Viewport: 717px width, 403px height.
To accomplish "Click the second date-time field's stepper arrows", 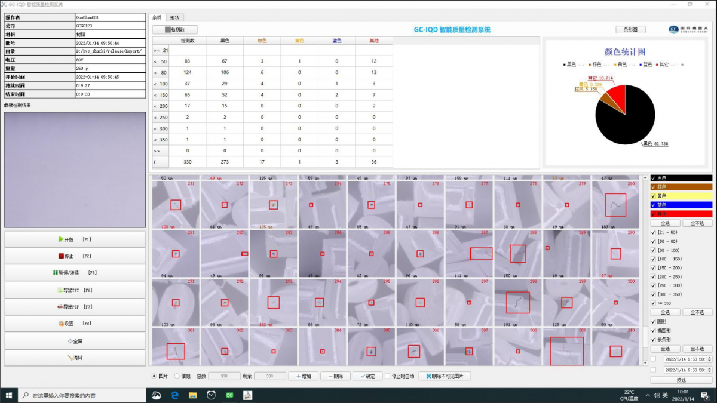I will (x=709, y=370).
